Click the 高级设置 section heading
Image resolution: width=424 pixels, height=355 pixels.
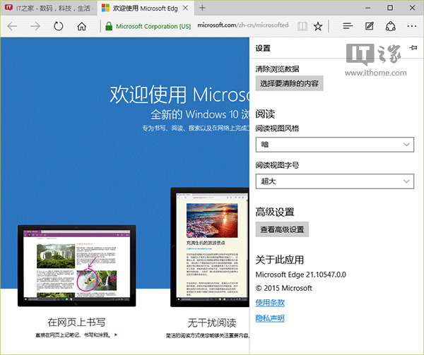275,212
